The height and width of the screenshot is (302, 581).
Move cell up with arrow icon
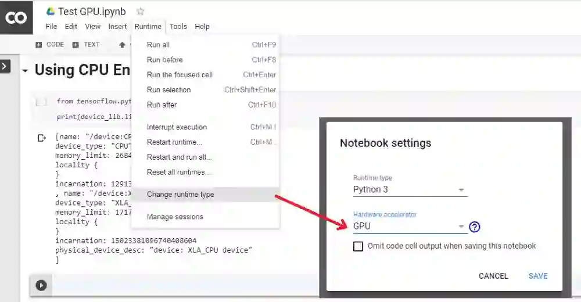click(x=122, y=45)
